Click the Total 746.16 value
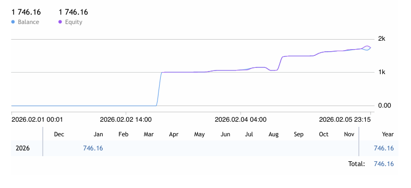Image resolution: width=411 pixels, height=188 pixels. 384,164
